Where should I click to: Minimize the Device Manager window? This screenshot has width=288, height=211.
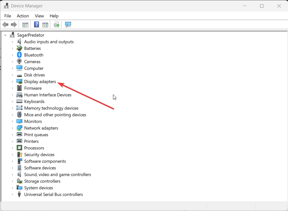[244, 6]
